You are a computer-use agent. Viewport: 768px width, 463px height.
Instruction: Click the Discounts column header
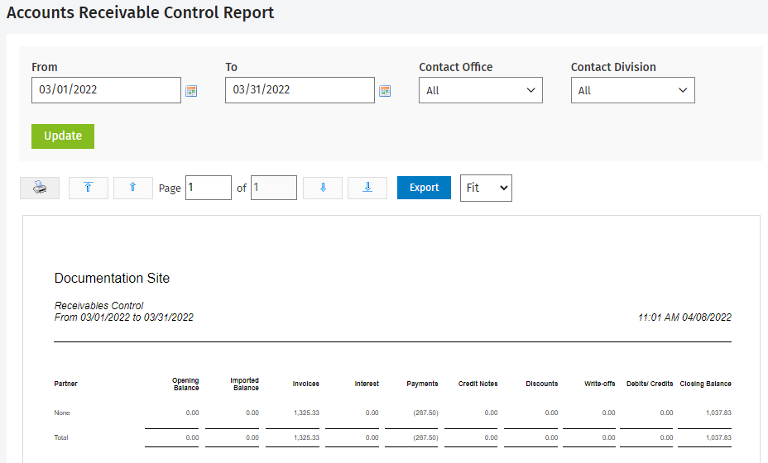pyautogui.click(x=542, y=384)
